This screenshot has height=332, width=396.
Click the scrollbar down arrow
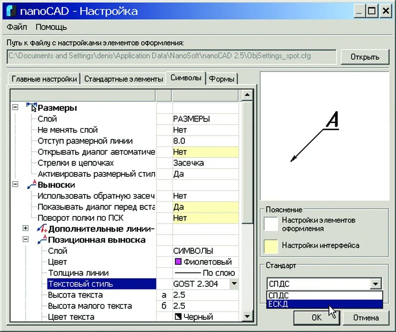pyautogui.click(x=247, y=316)
